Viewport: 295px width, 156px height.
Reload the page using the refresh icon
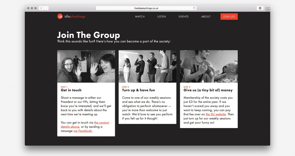click(194, 8)
